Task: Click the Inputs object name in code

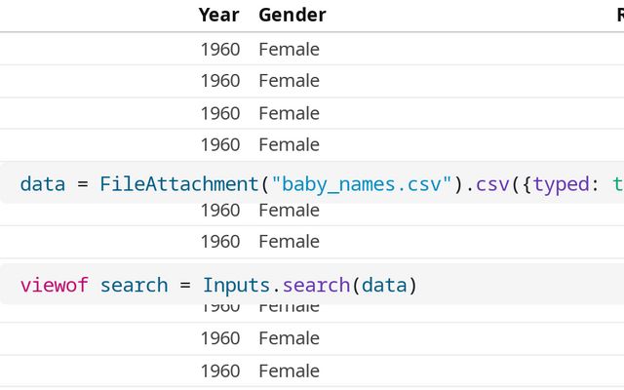Action: coord(234,286)
